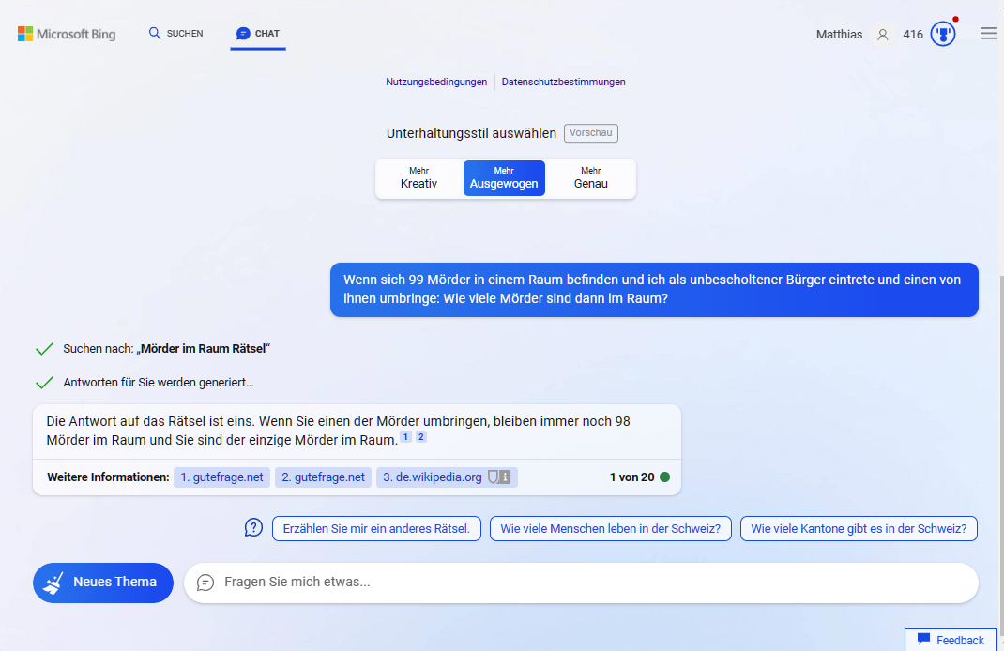
Task: Start a new topic with Neues Thema
Action: coord(103,583)
